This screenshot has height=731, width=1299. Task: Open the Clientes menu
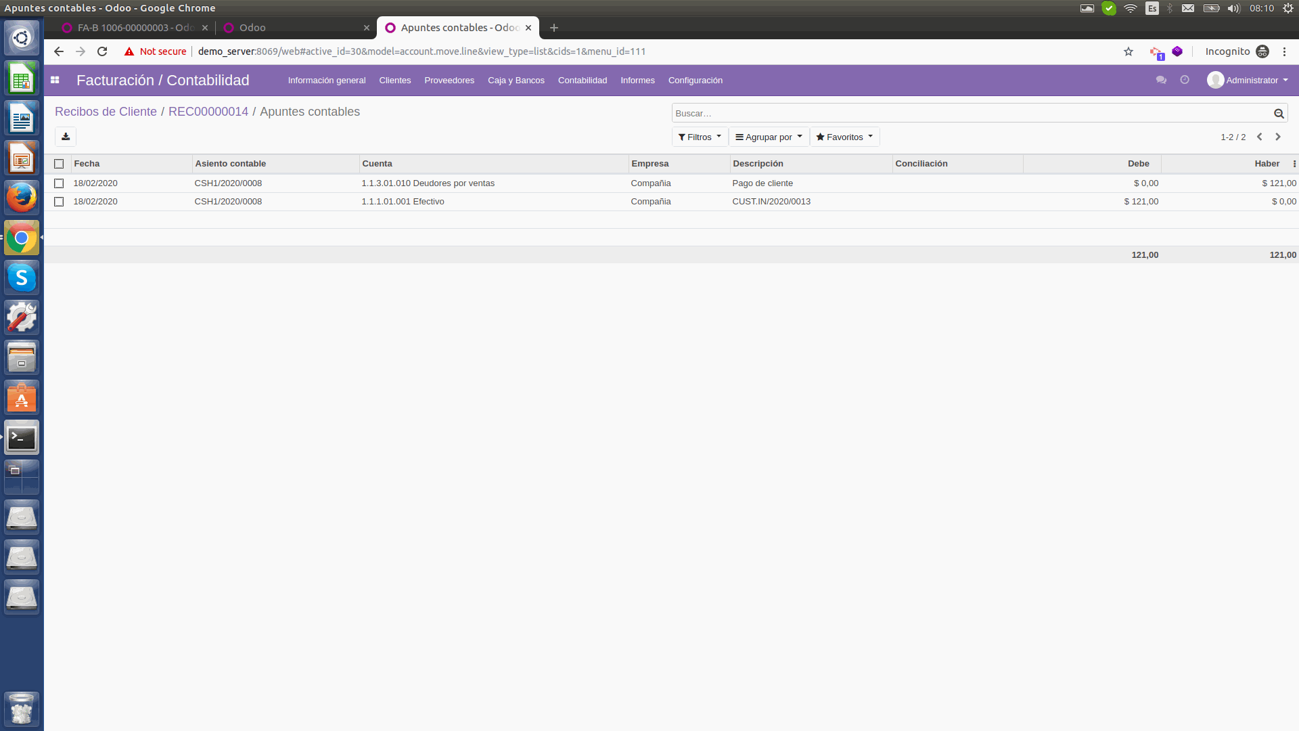[395, 80]
